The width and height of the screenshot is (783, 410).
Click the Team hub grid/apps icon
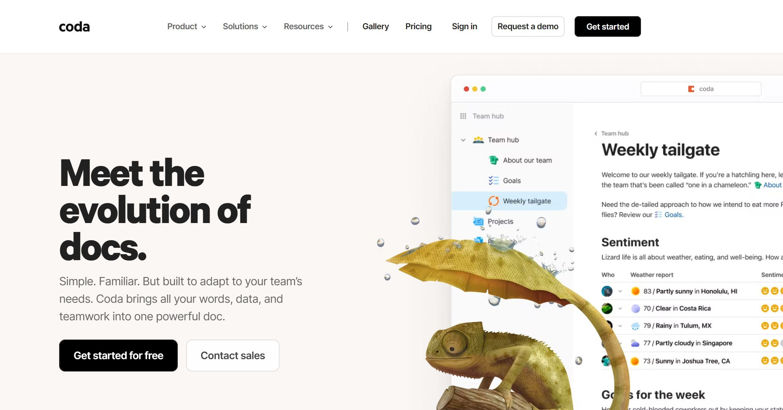pyautogui.click(x=463, y=116)
